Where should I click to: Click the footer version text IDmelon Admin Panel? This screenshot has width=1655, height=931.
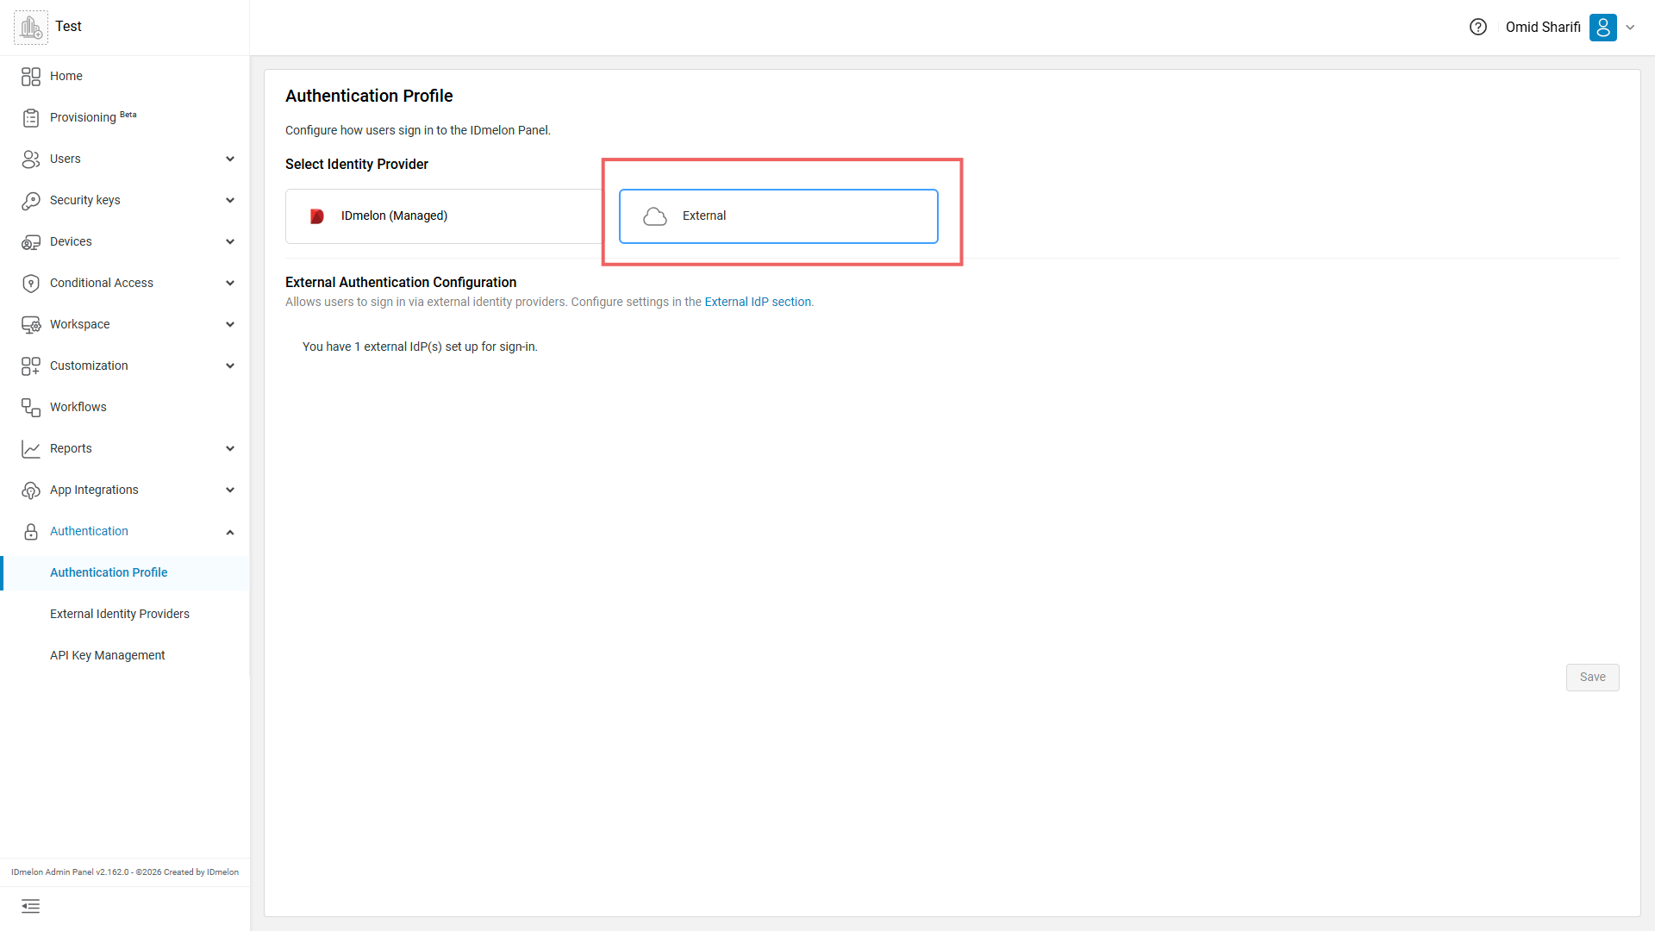pyautogui.click(x=125, y=872)
